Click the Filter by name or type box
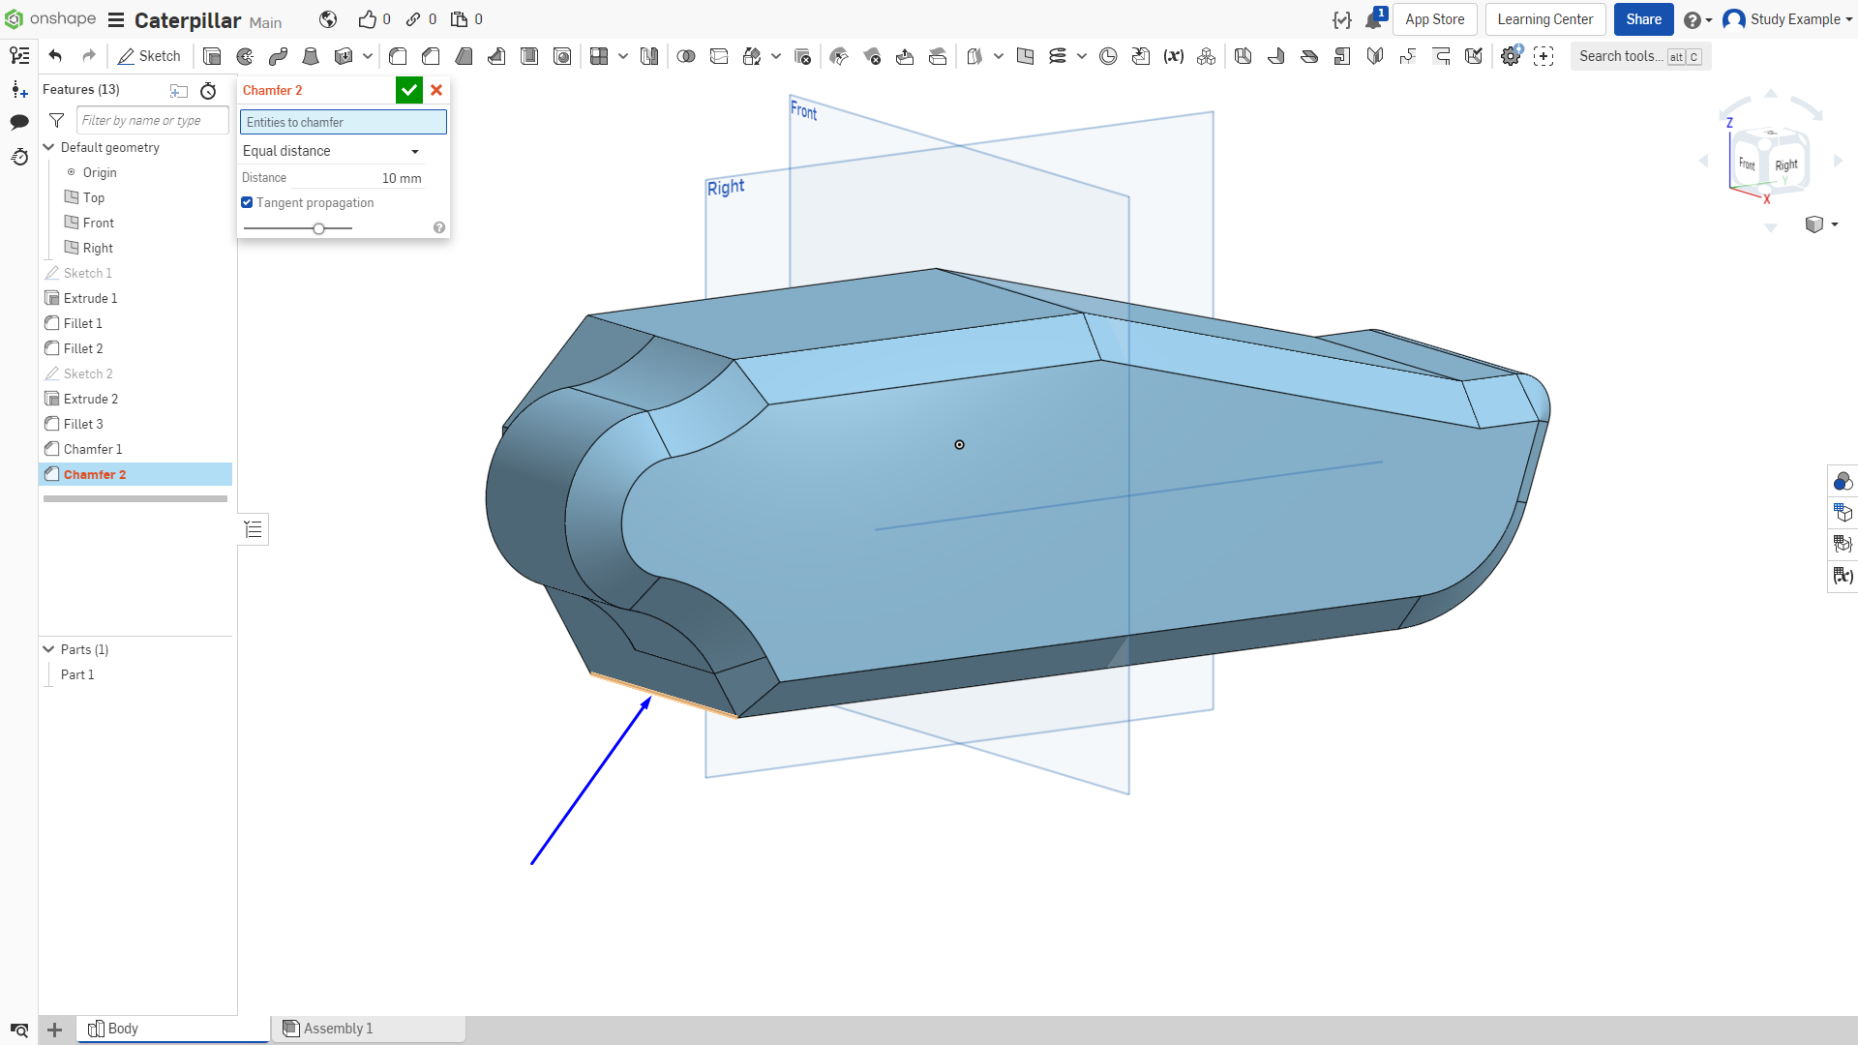Image resolution: width=1858 pixels, height=1045 pixels. [153, 120]
